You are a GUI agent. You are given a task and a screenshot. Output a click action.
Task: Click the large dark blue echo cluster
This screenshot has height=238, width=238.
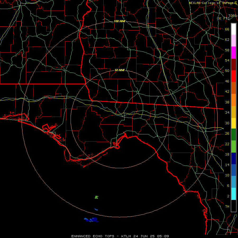coord(91,220)
